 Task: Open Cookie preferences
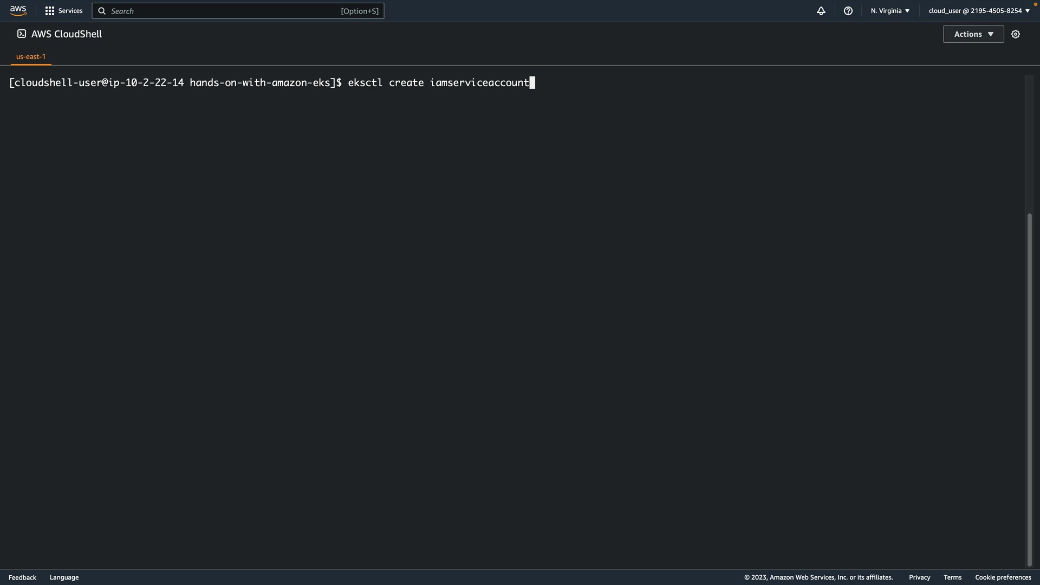click(x=1003, y=577)
